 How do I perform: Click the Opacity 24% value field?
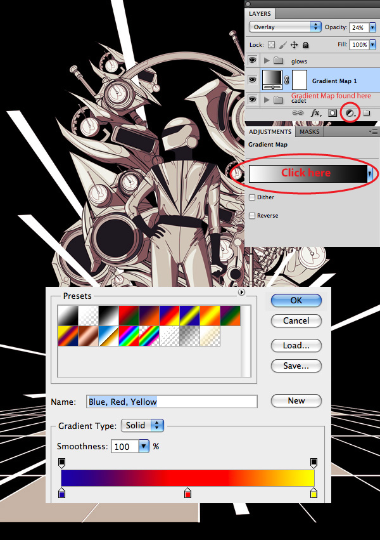coord(359,27)
